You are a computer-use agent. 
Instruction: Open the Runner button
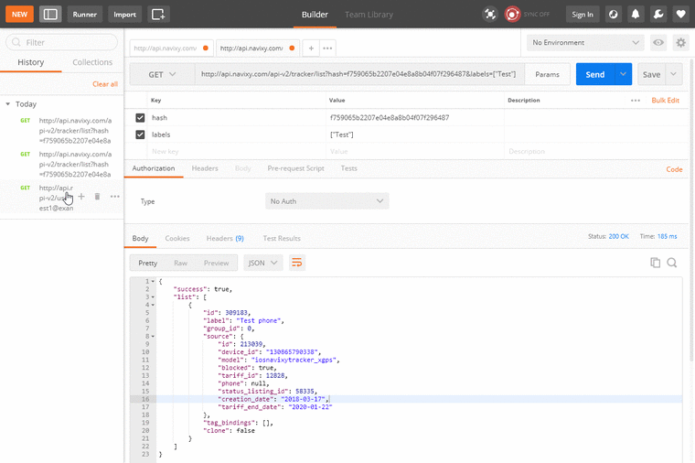pos(85,15)
